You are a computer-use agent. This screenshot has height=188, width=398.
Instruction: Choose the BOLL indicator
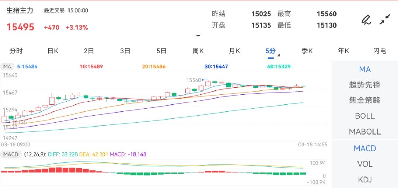pyautogui.click(x=365, y=116)
